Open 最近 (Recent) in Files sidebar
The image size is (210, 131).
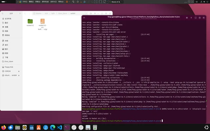11,23
